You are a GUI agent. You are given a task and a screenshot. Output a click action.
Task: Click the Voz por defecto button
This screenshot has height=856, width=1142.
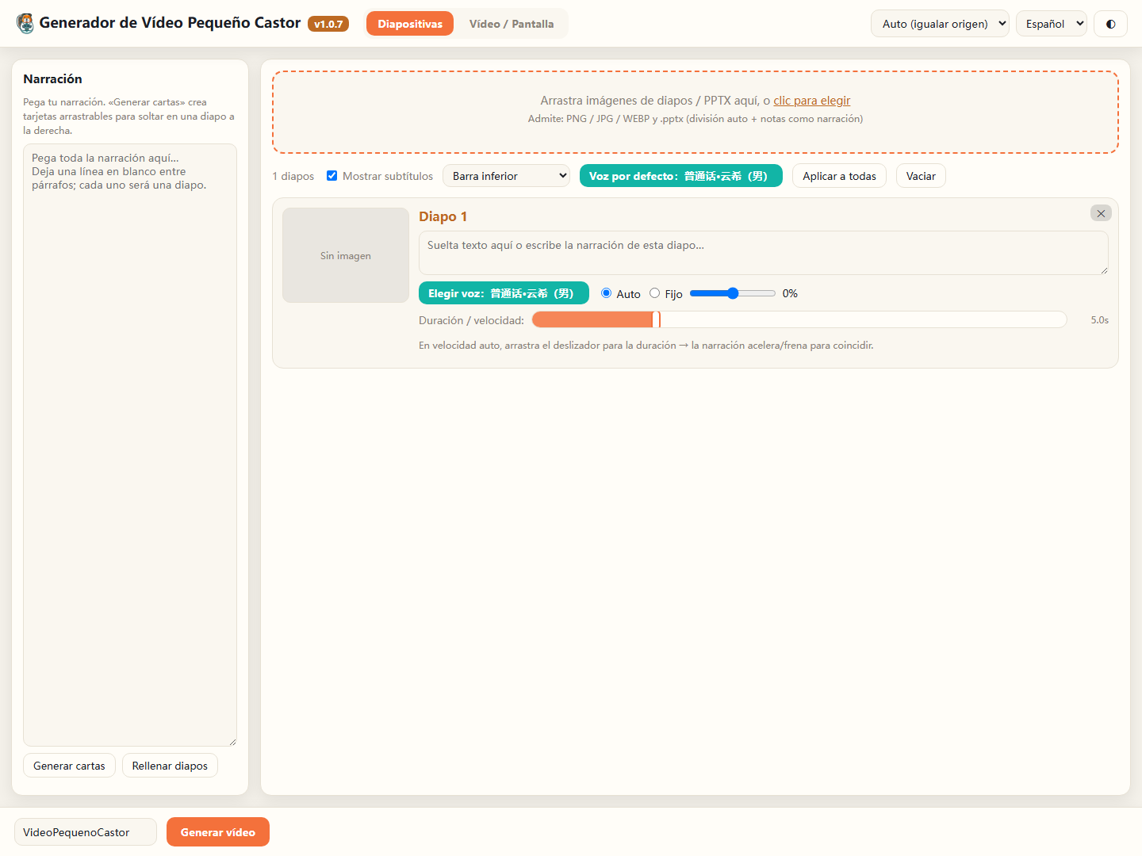pyautogui.click(x=681, y=176)
